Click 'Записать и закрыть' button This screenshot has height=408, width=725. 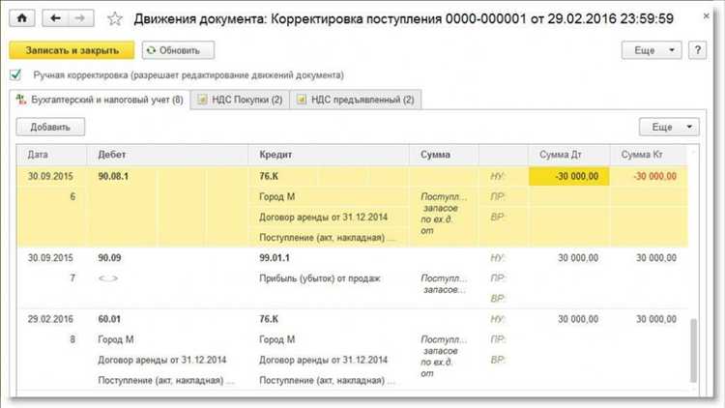pos(72,50)
